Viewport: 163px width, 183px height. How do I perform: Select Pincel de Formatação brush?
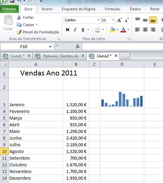(x=19, y=32)
